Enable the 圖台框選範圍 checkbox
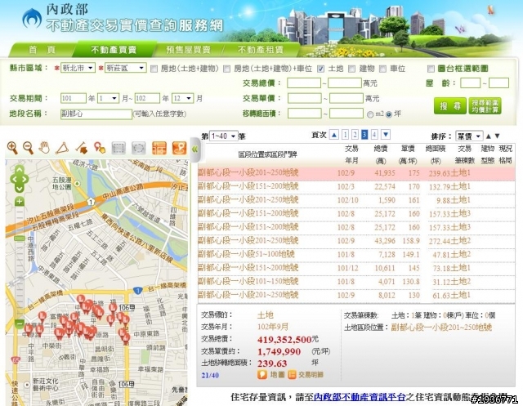Image resolution: width=523 pixels, height=406 pixels. pos(431,69)
